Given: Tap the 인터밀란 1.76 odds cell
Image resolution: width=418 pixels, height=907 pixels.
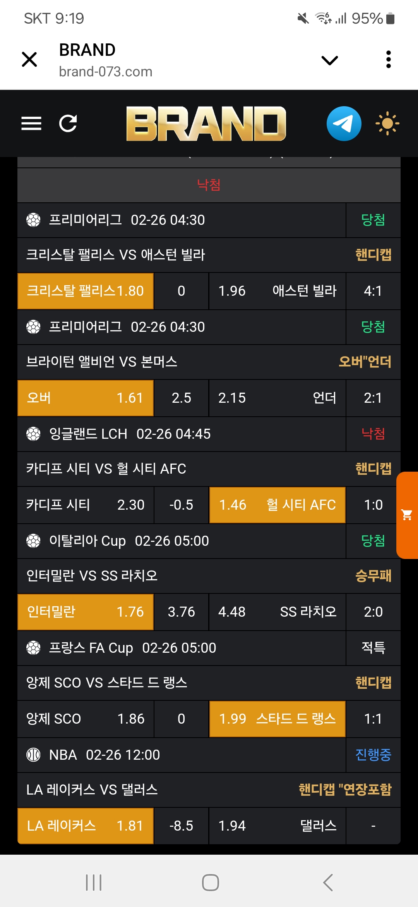Looking at the screenshot, I should click(86, 612).
